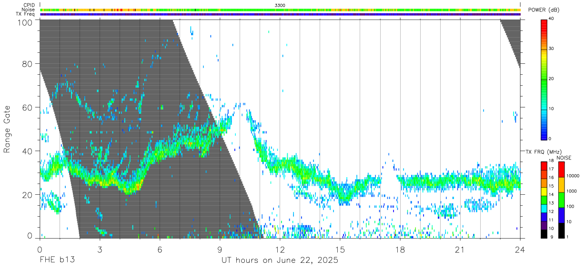
Task: Click the POWER (dB) legend title
Action: pyautogui.click(x=544, y=10)
